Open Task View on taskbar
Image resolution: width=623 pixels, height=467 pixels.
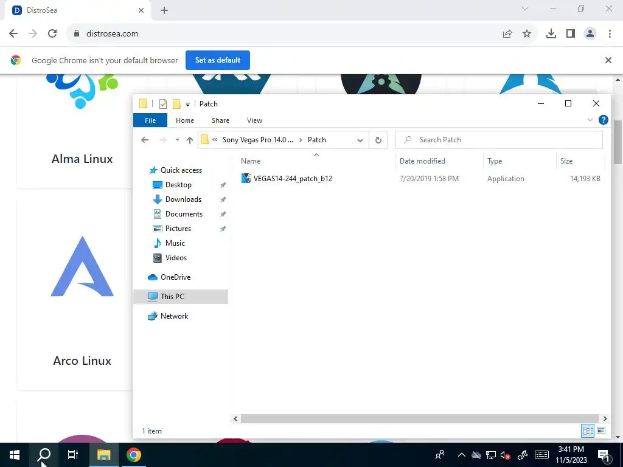73,455
